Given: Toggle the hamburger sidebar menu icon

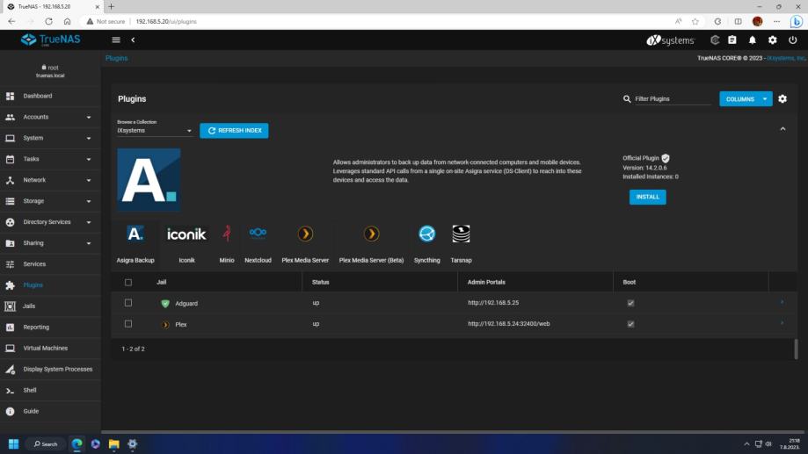Looking at the screenshot, I should pyautogui.click(x=116, y=40).
